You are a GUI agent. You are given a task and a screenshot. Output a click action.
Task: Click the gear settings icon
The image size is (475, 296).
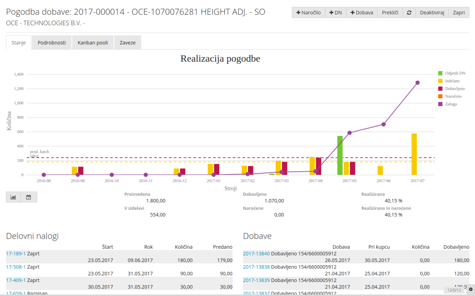click(470, 289)
